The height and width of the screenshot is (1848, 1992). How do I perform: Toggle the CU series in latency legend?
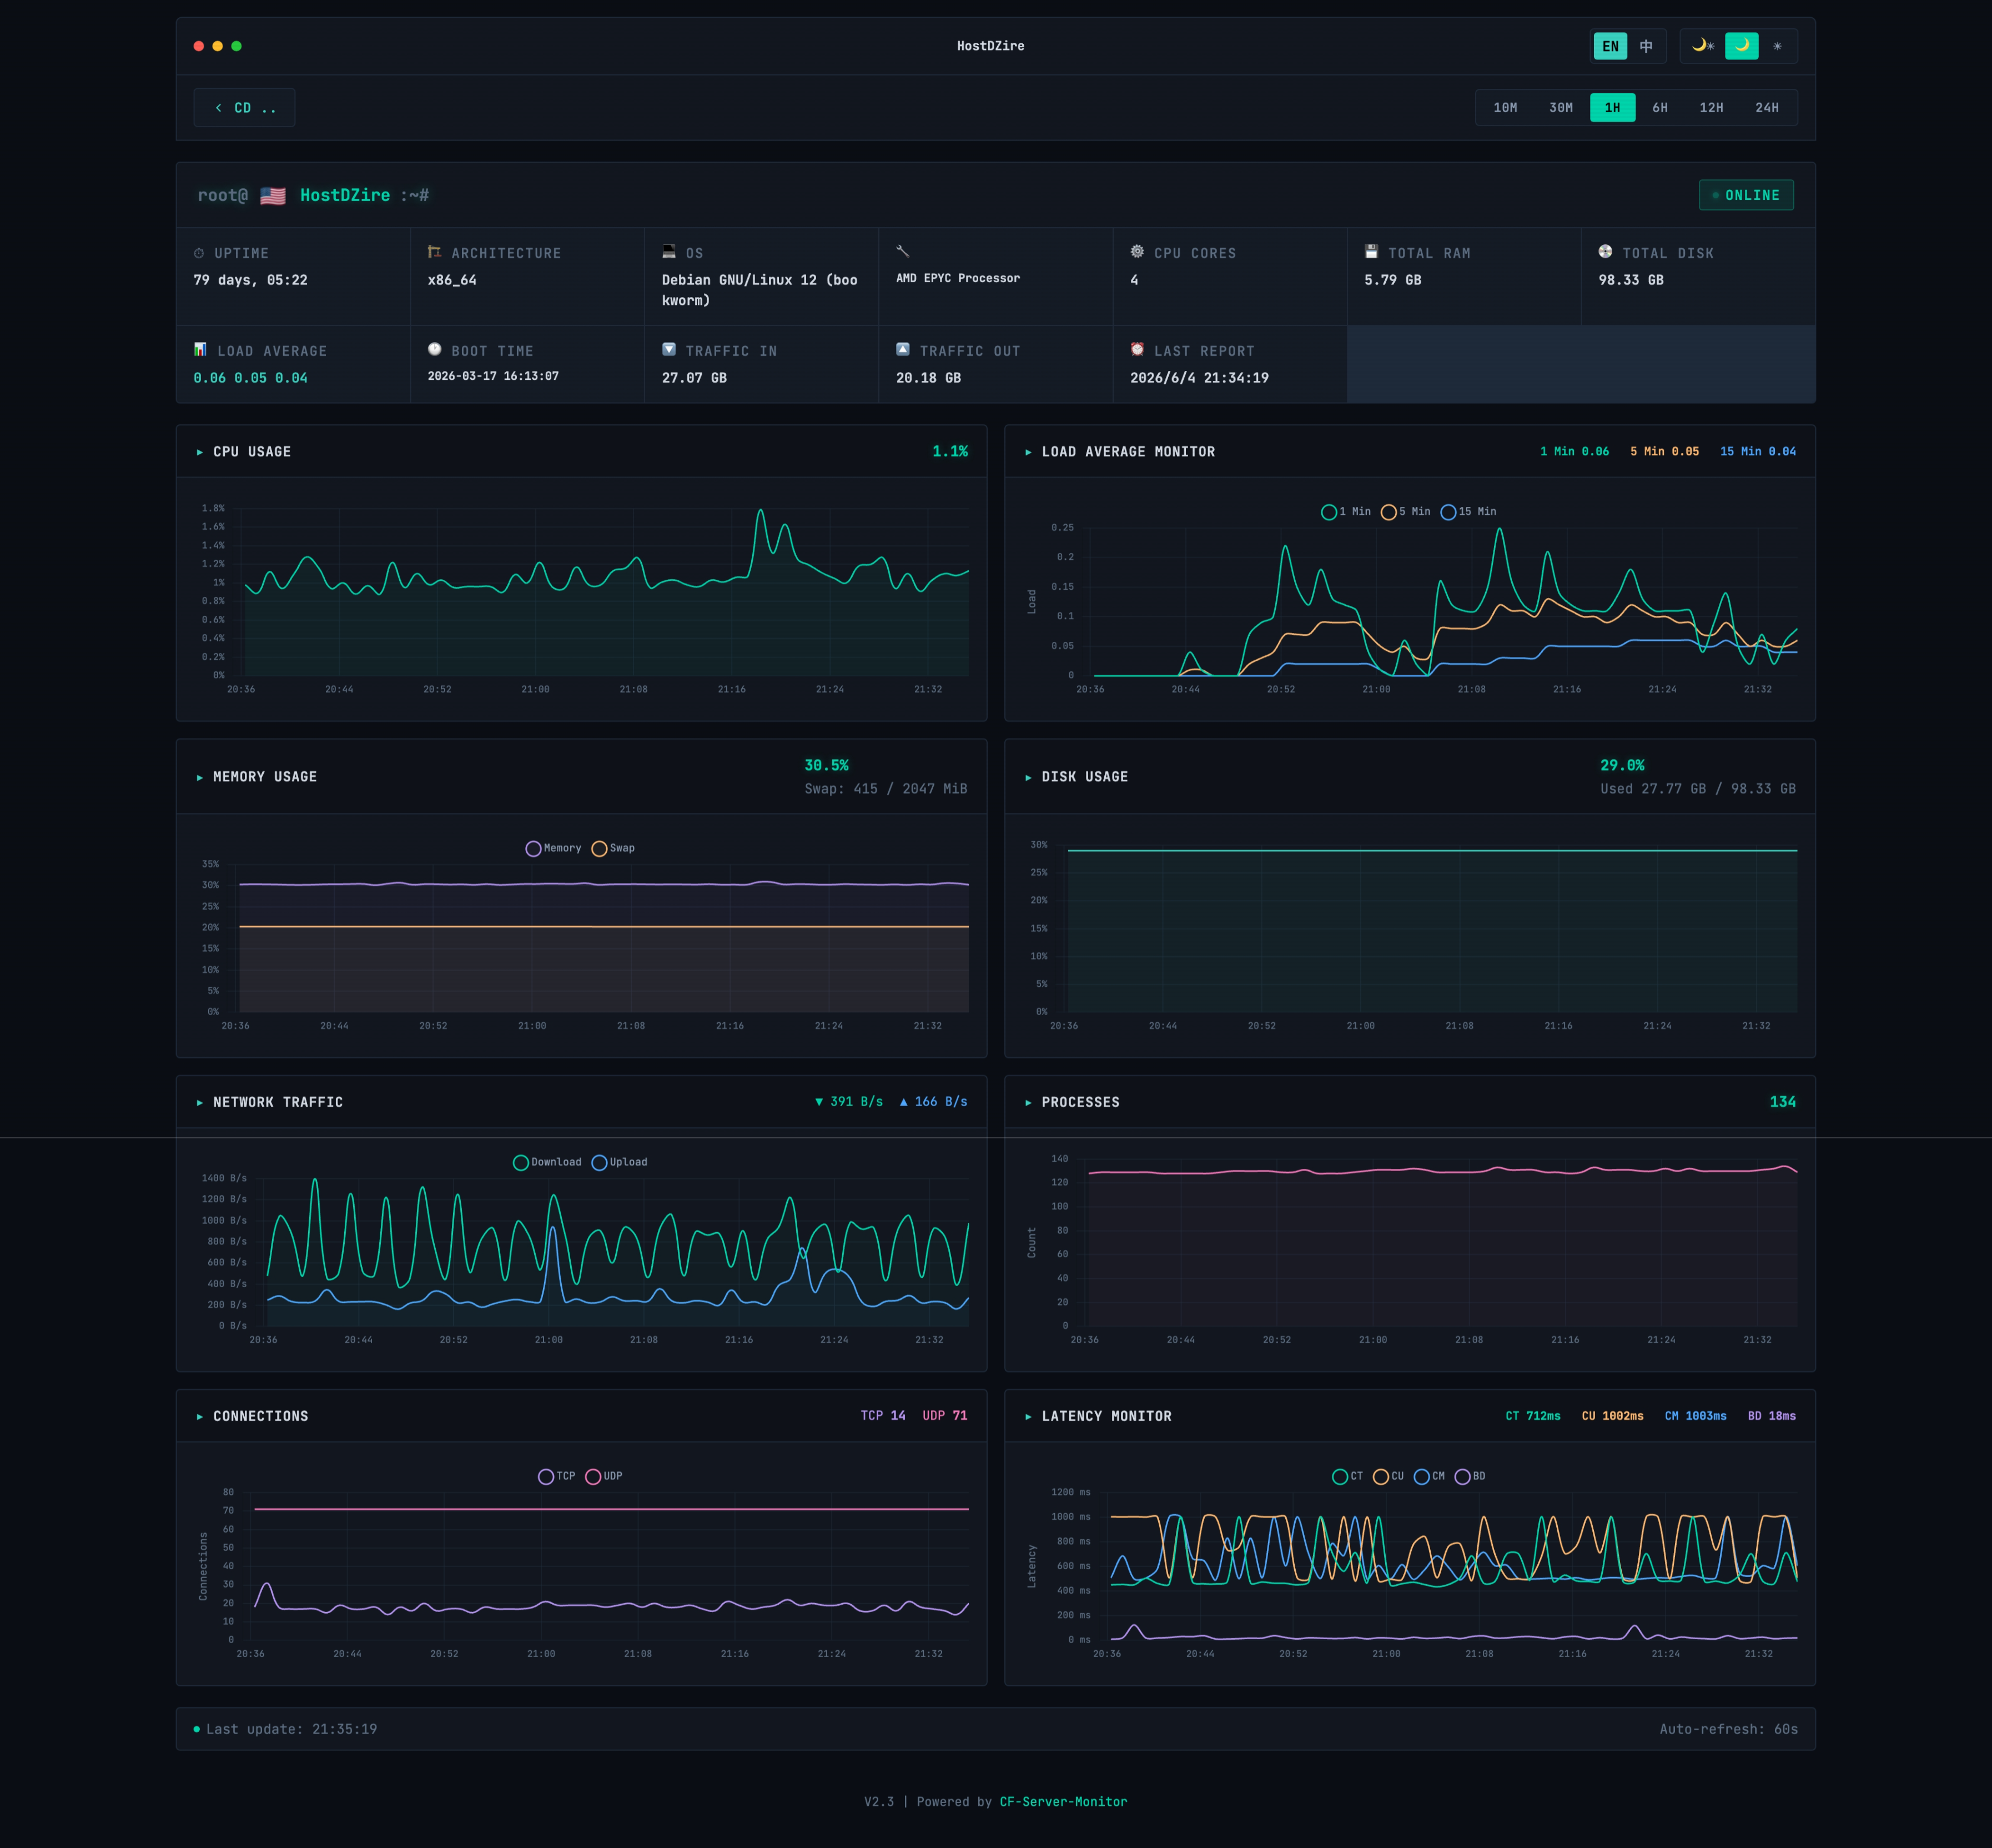coord(1389,1476)
